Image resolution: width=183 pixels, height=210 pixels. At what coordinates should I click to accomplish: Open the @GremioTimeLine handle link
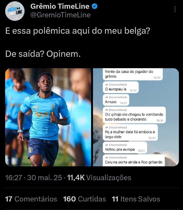pyautogui.click(x=61, y=15)
